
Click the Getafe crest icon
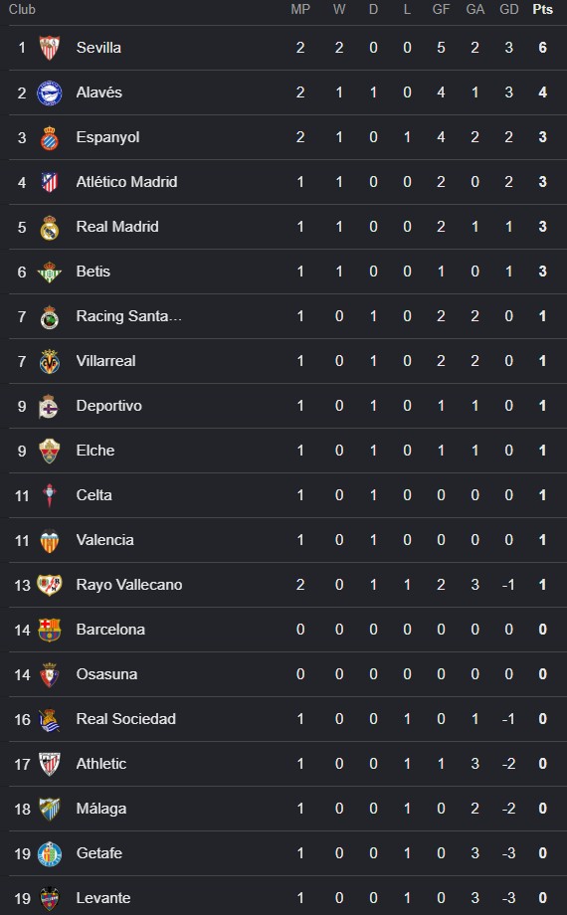click(x=50, y=853)
